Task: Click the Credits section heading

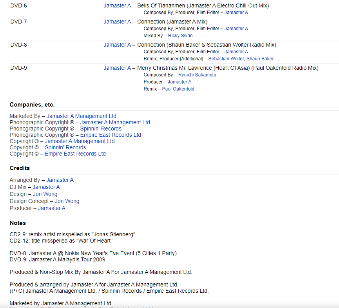Action: 20,168
